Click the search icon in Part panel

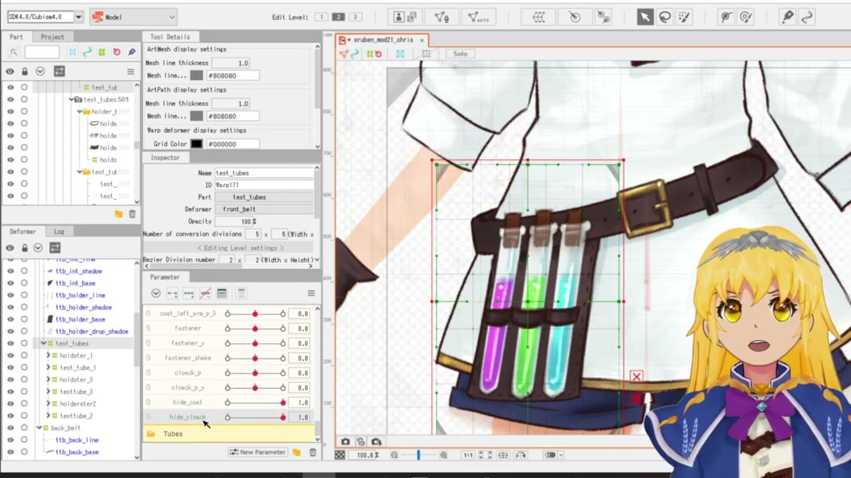click(x=13, y=52)
